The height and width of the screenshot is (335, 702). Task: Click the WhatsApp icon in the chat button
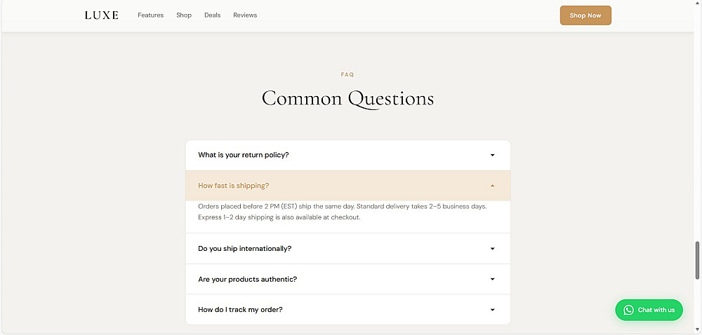point(628,310)
